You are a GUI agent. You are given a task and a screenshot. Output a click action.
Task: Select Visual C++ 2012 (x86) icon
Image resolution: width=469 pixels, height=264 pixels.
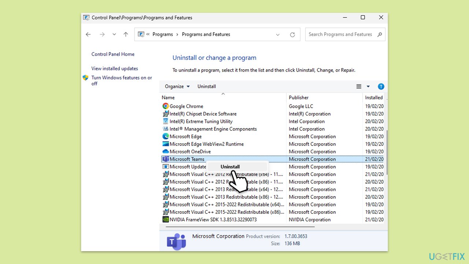166,182
